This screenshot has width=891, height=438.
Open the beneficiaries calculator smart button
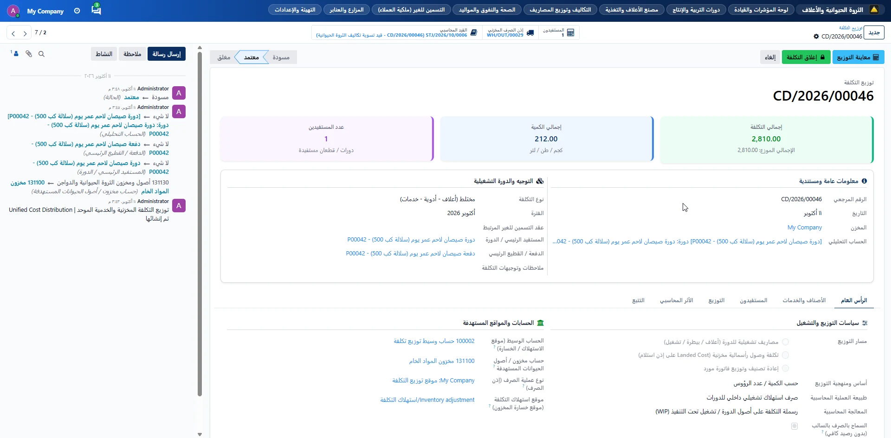point(559,32)
